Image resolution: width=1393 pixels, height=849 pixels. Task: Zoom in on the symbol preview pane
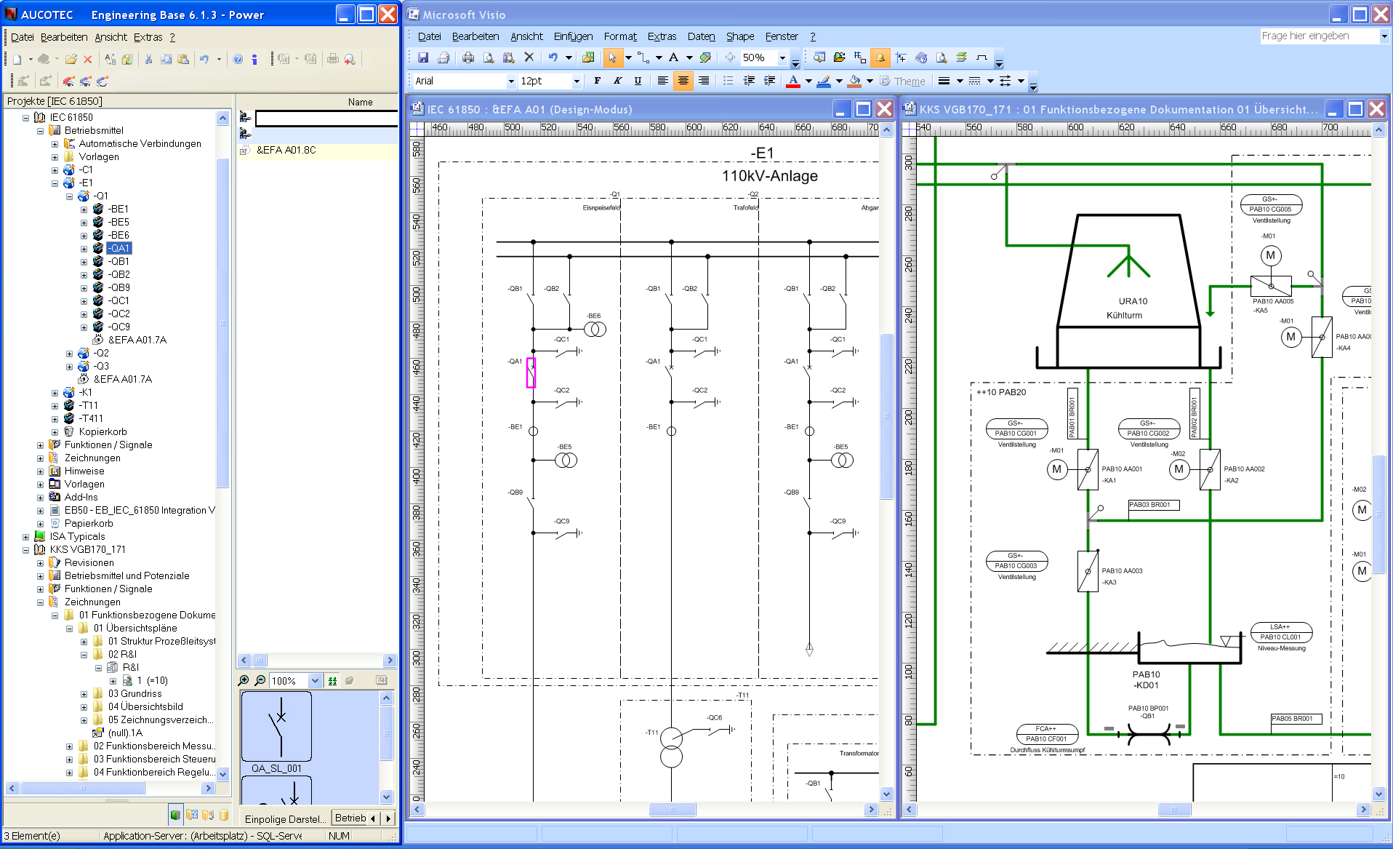(244, 680)
